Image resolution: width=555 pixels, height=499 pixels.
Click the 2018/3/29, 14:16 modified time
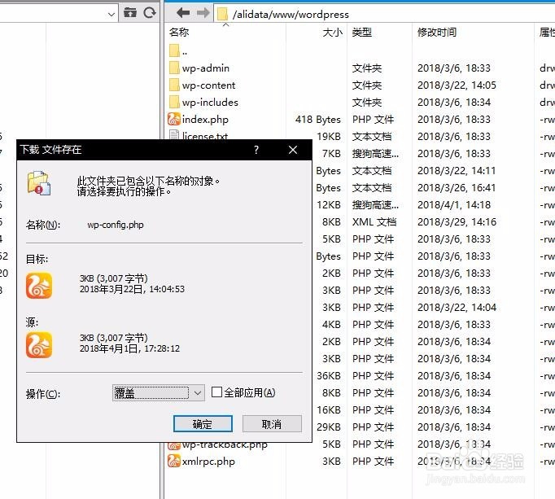pos(457,222)
